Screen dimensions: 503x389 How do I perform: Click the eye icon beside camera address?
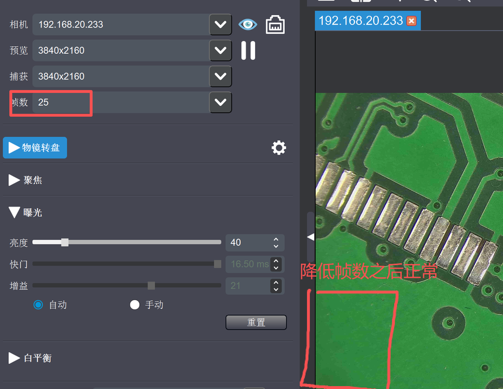pyautogui.click(x=247, y=25)
